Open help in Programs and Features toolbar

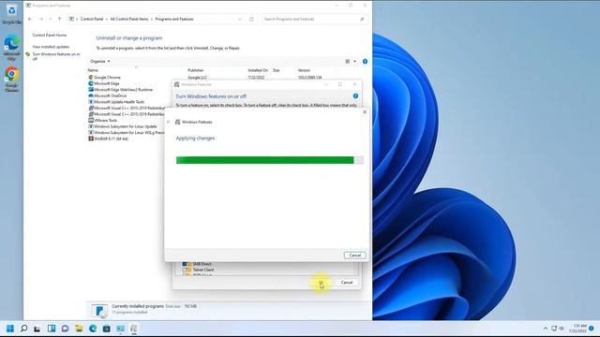click(365, 61)
